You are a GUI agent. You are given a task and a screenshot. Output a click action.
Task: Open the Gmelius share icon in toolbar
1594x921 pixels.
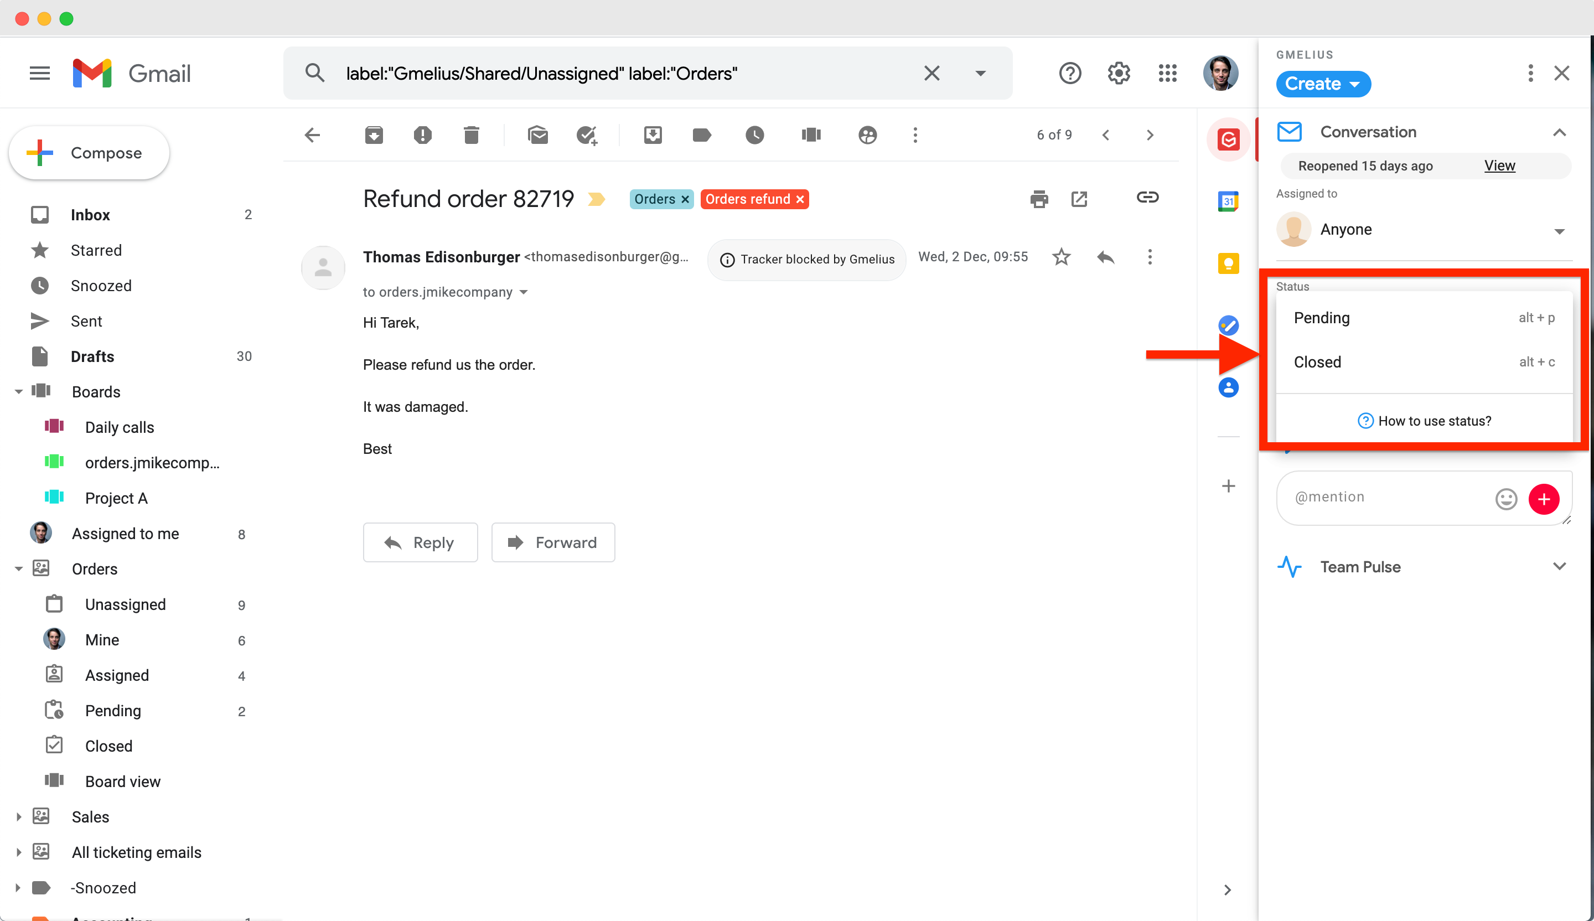[867, 134]
